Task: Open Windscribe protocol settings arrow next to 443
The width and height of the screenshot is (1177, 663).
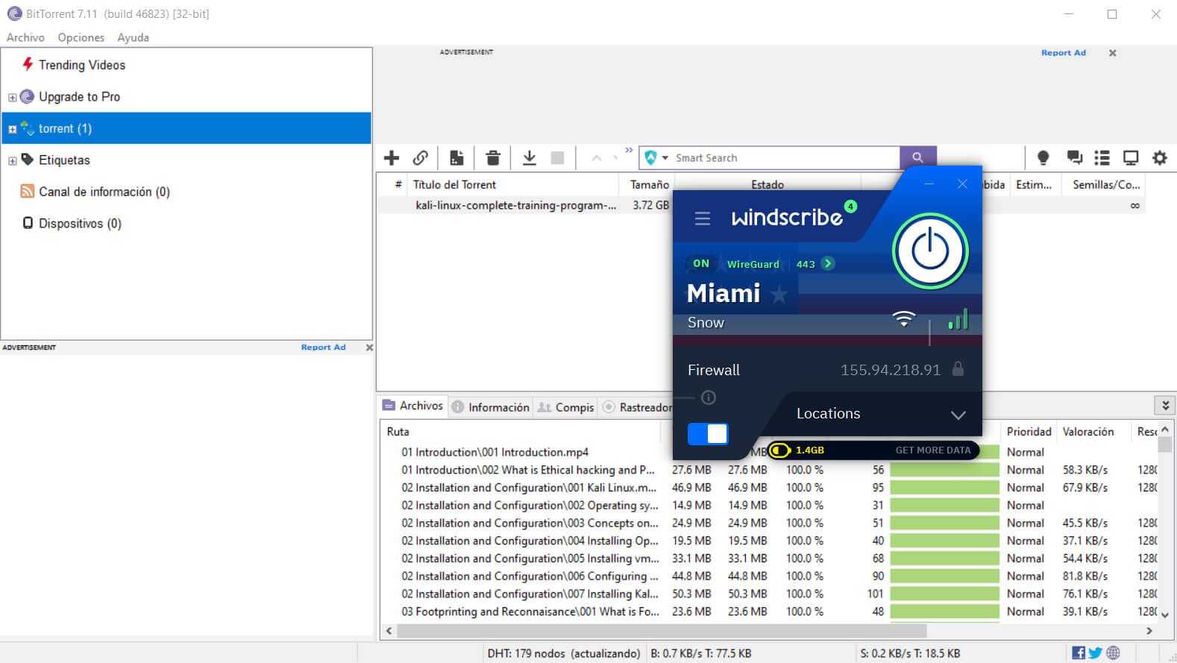Action: click(x=828, y=263)
